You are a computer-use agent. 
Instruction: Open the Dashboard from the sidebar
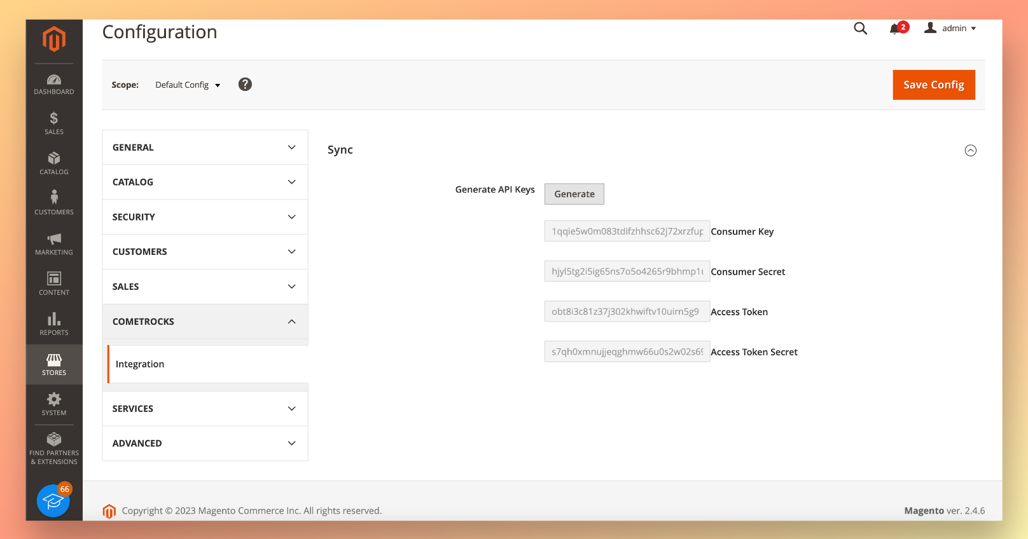click(x=54, y=84)
